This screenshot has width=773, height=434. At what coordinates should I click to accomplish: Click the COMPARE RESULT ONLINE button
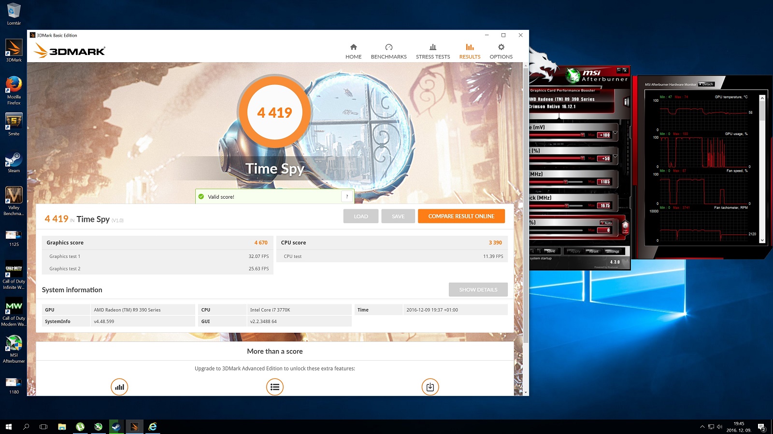pyautogui.click(x=461, y=216)
